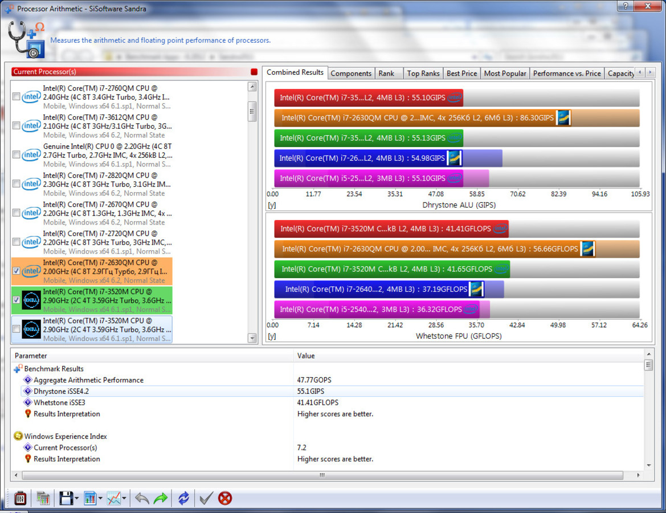Check the i7-2720QM processor checkbox
The width and height of the screenshot is (666, 513).
pos(16,242)
